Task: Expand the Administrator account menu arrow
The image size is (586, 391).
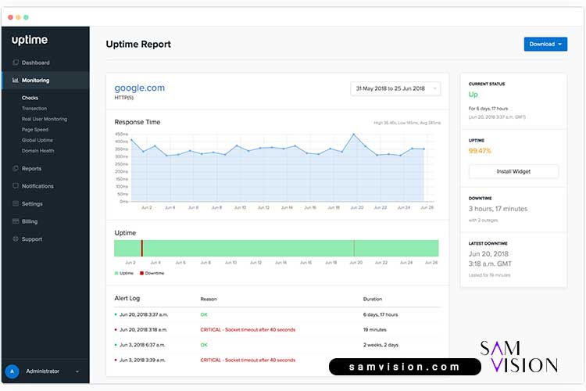Action: pos(77,372)
